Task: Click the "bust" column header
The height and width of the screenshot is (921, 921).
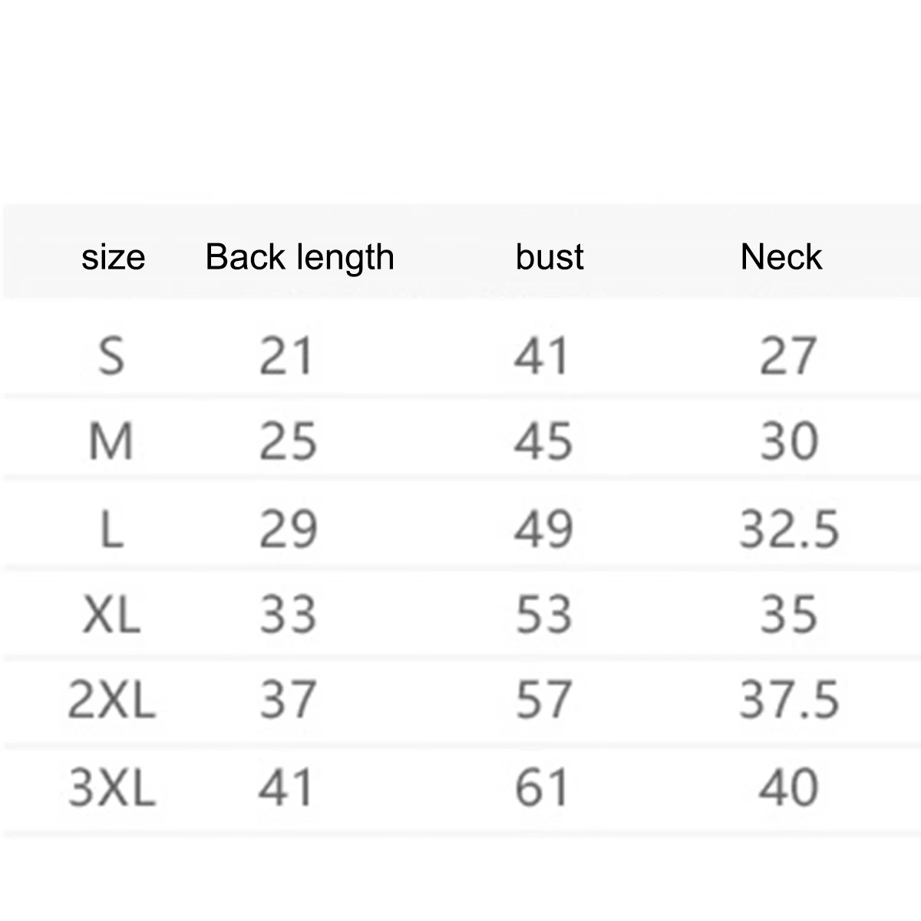Action: point(550,257)
